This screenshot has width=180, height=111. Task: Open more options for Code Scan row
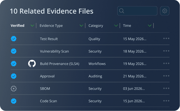(x=166, y=101)
